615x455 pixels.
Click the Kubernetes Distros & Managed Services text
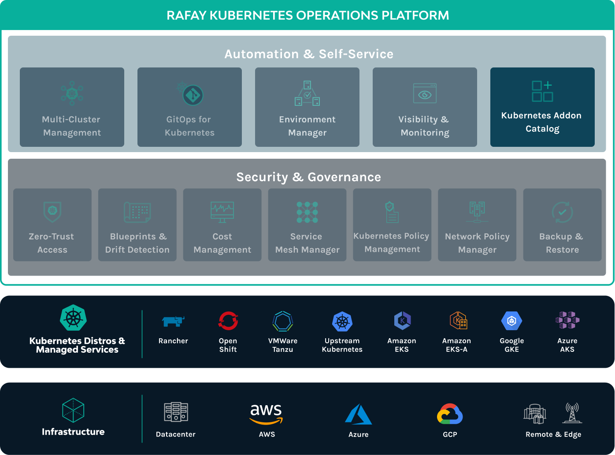coord(77,345)
